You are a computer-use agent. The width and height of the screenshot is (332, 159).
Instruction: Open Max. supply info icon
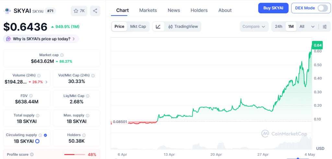point(88,116)
